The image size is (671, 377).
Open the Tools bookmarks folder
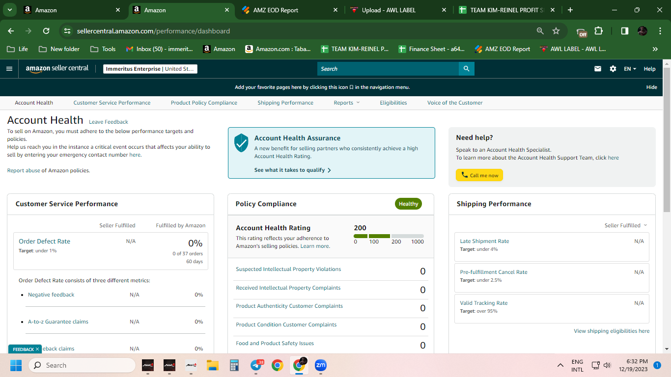[x=103, y=49]
